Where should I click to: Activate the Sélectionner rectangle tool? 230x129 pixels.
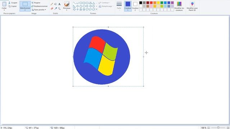tap(25, 4)
